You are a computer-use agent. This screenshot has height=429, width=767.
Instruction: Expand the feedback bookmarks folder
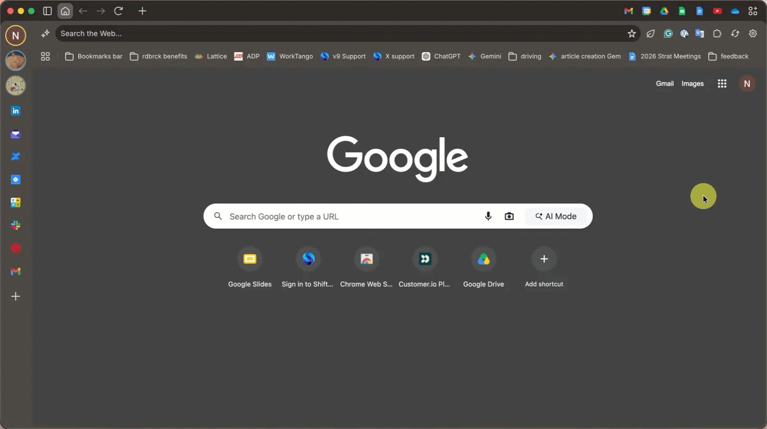(728, 56)
